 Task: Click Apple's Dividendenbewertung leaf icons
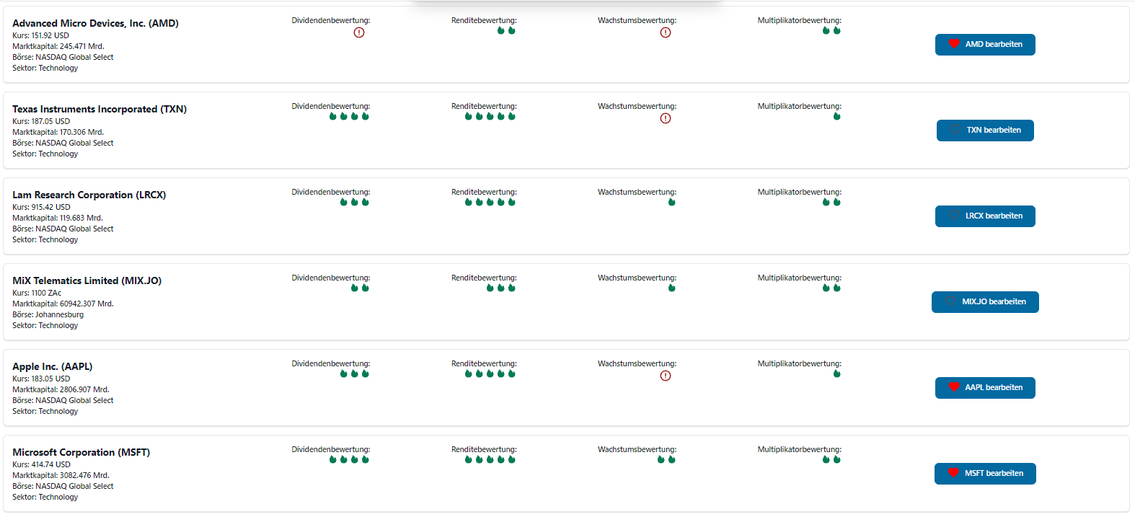coord(354,374)
